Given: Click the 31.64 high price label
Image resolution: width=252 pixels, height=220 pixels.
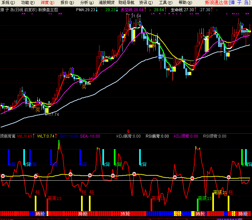Looking at the screenshot, I should coord(136,16).
